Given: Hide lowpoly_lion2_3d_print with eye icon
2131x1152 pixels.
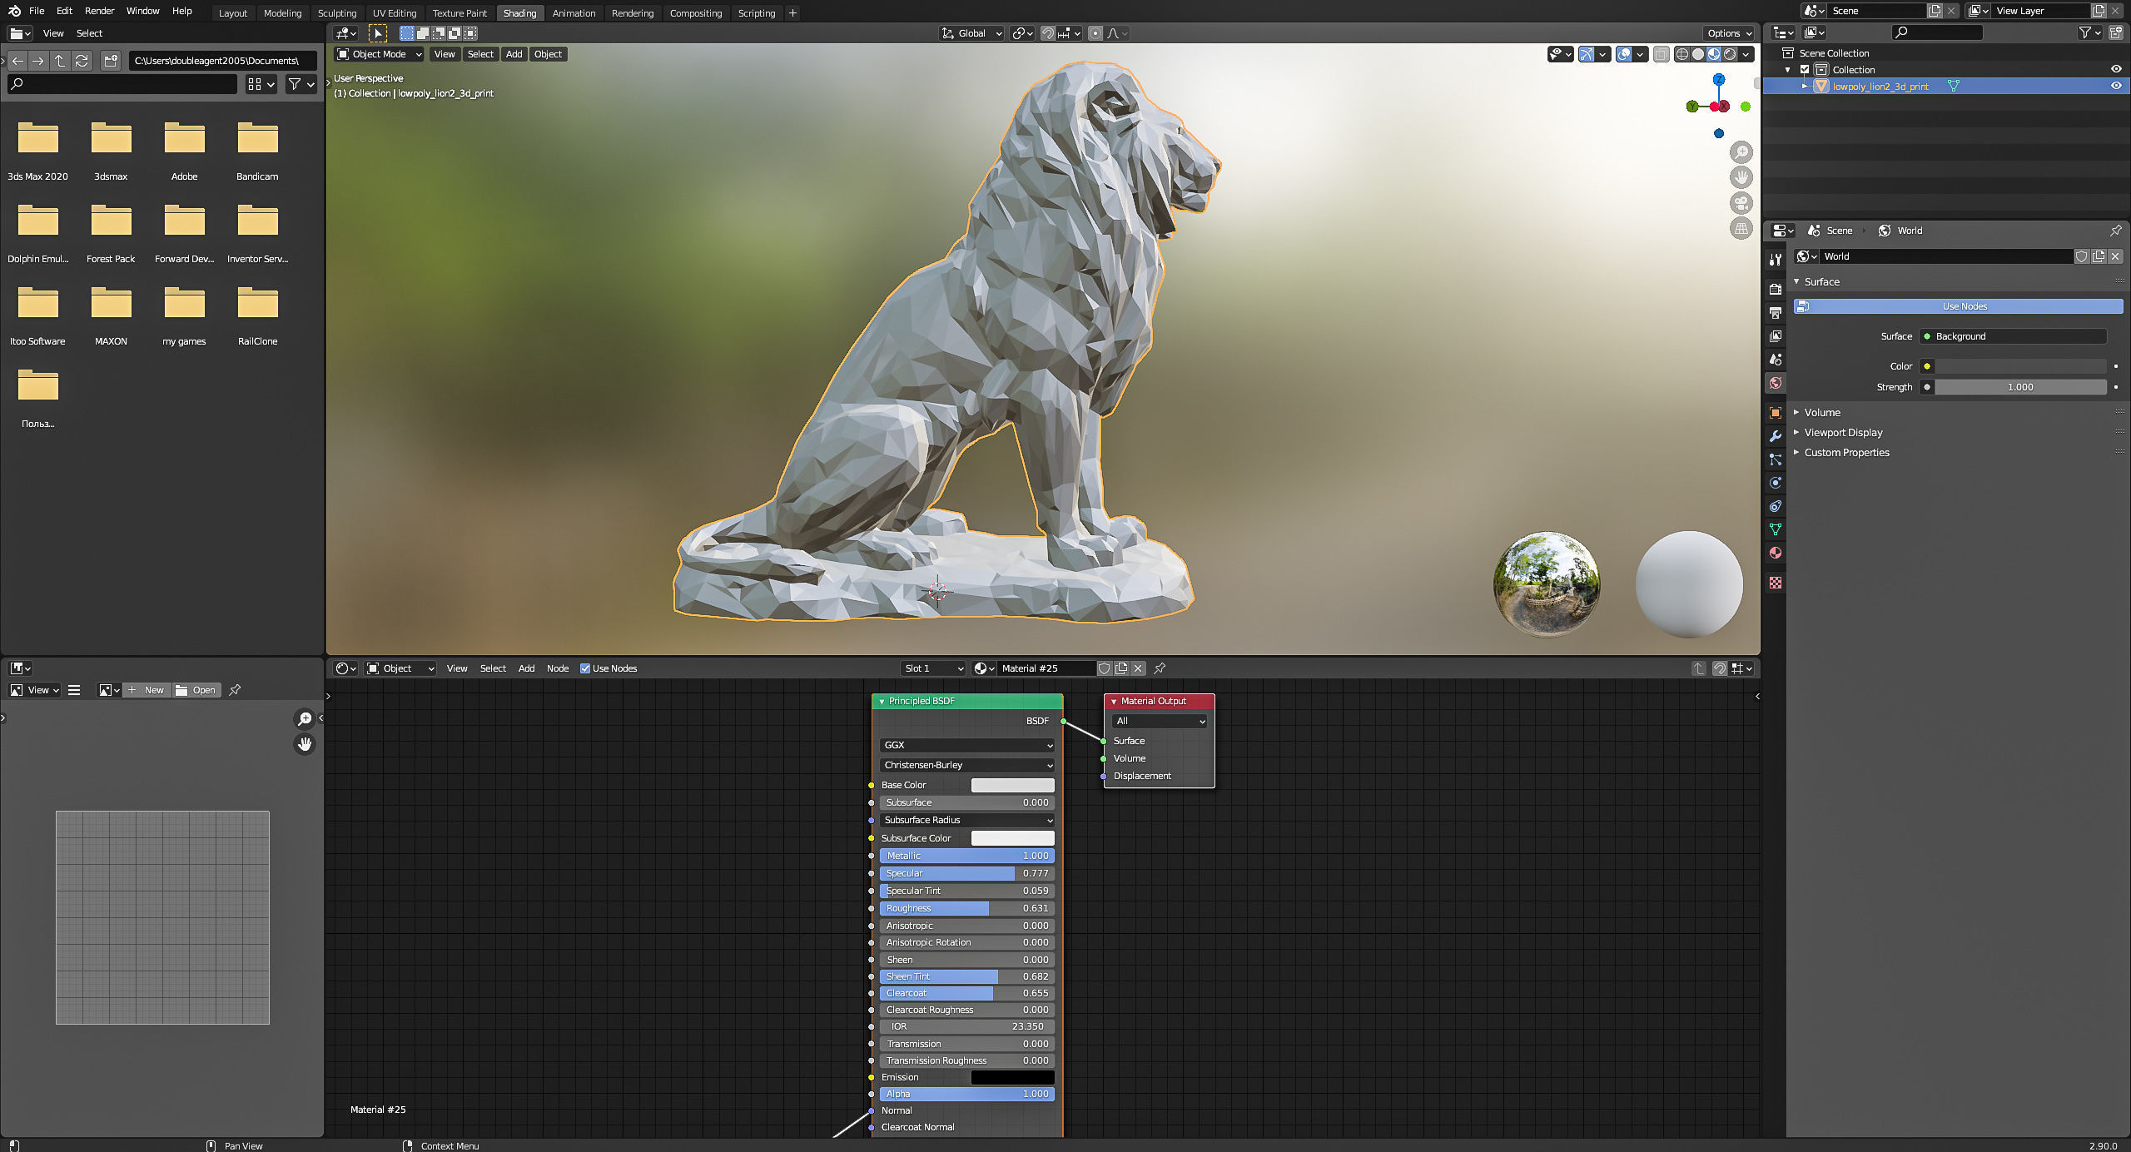Looking at the screenshot, I should 2115,86.
